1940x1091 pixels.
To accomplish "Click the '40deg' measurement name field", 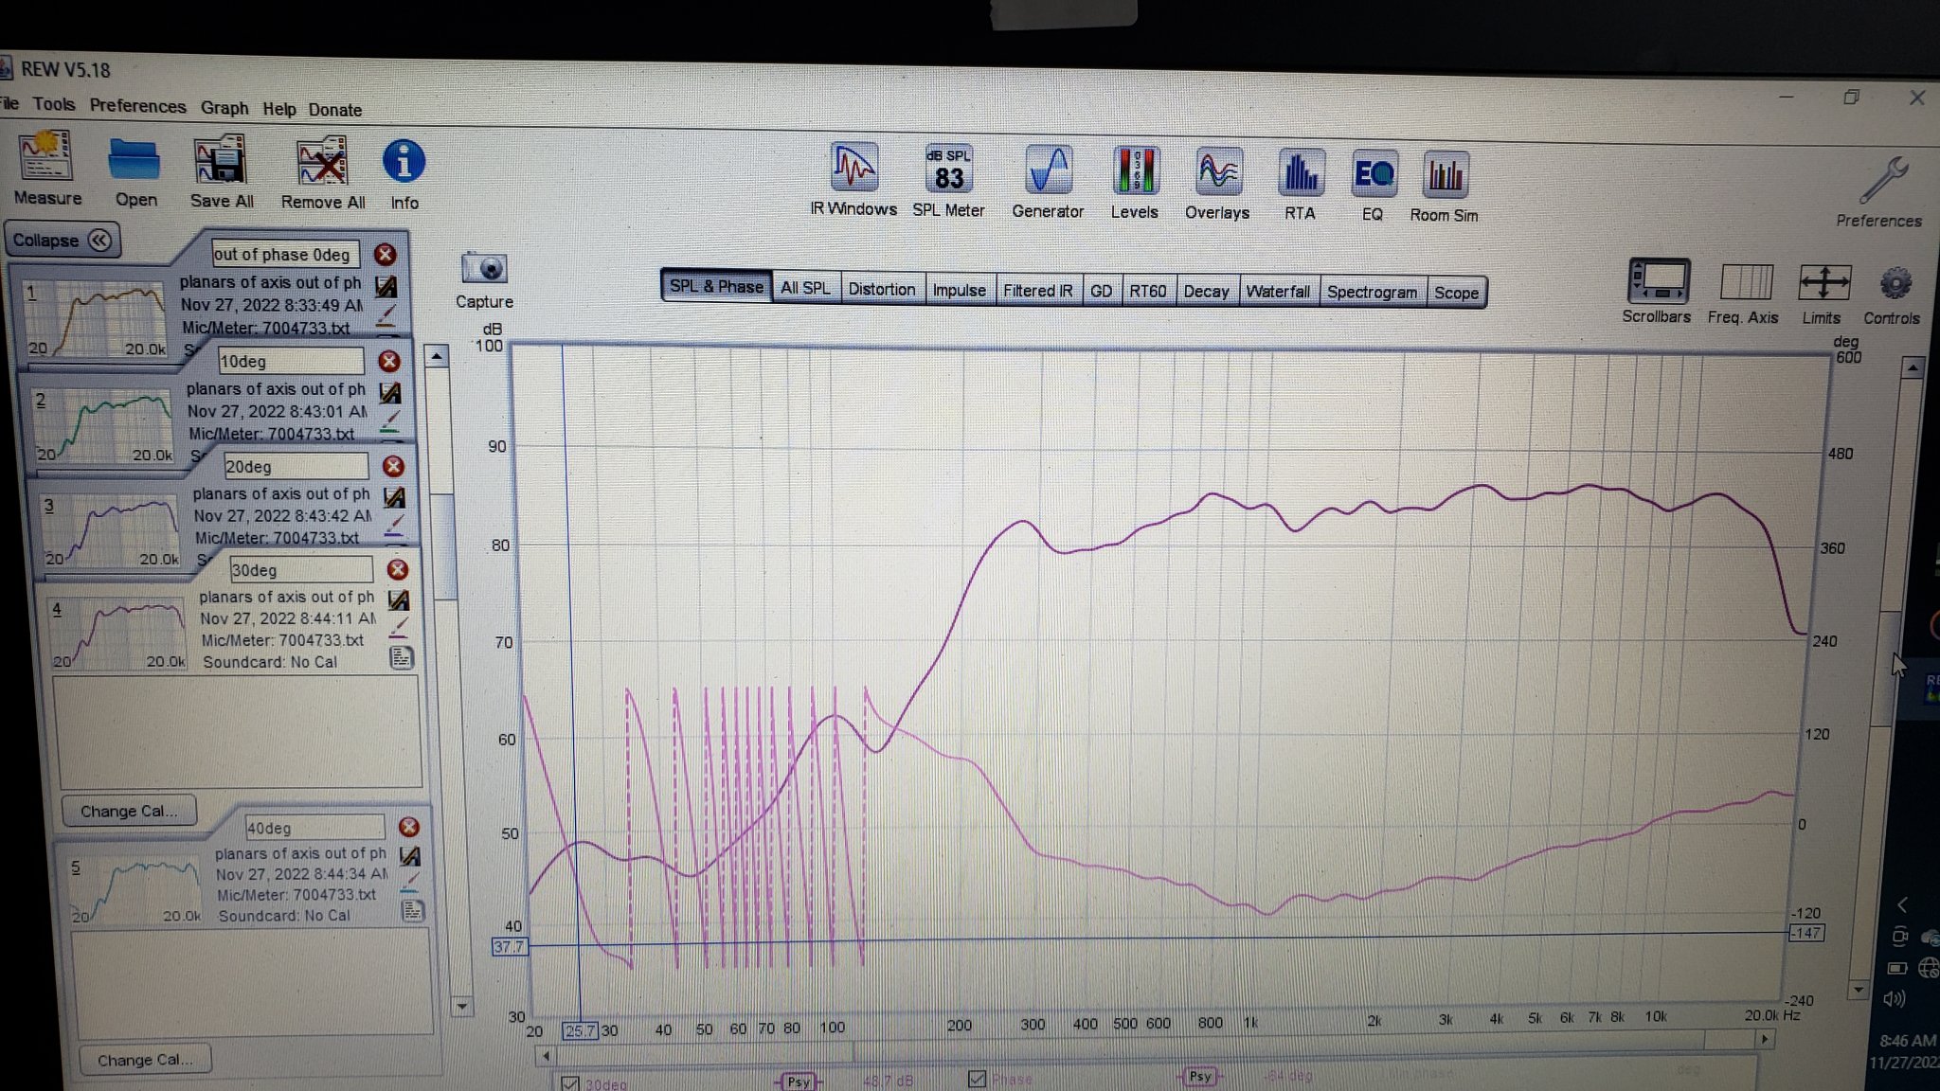I will pos(314,828).
